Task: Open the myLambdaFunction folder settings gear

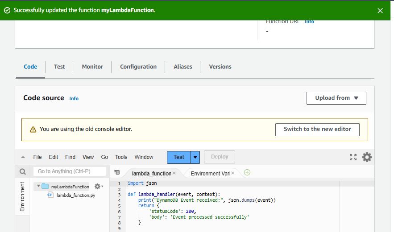Action: [x=98, y=187]
